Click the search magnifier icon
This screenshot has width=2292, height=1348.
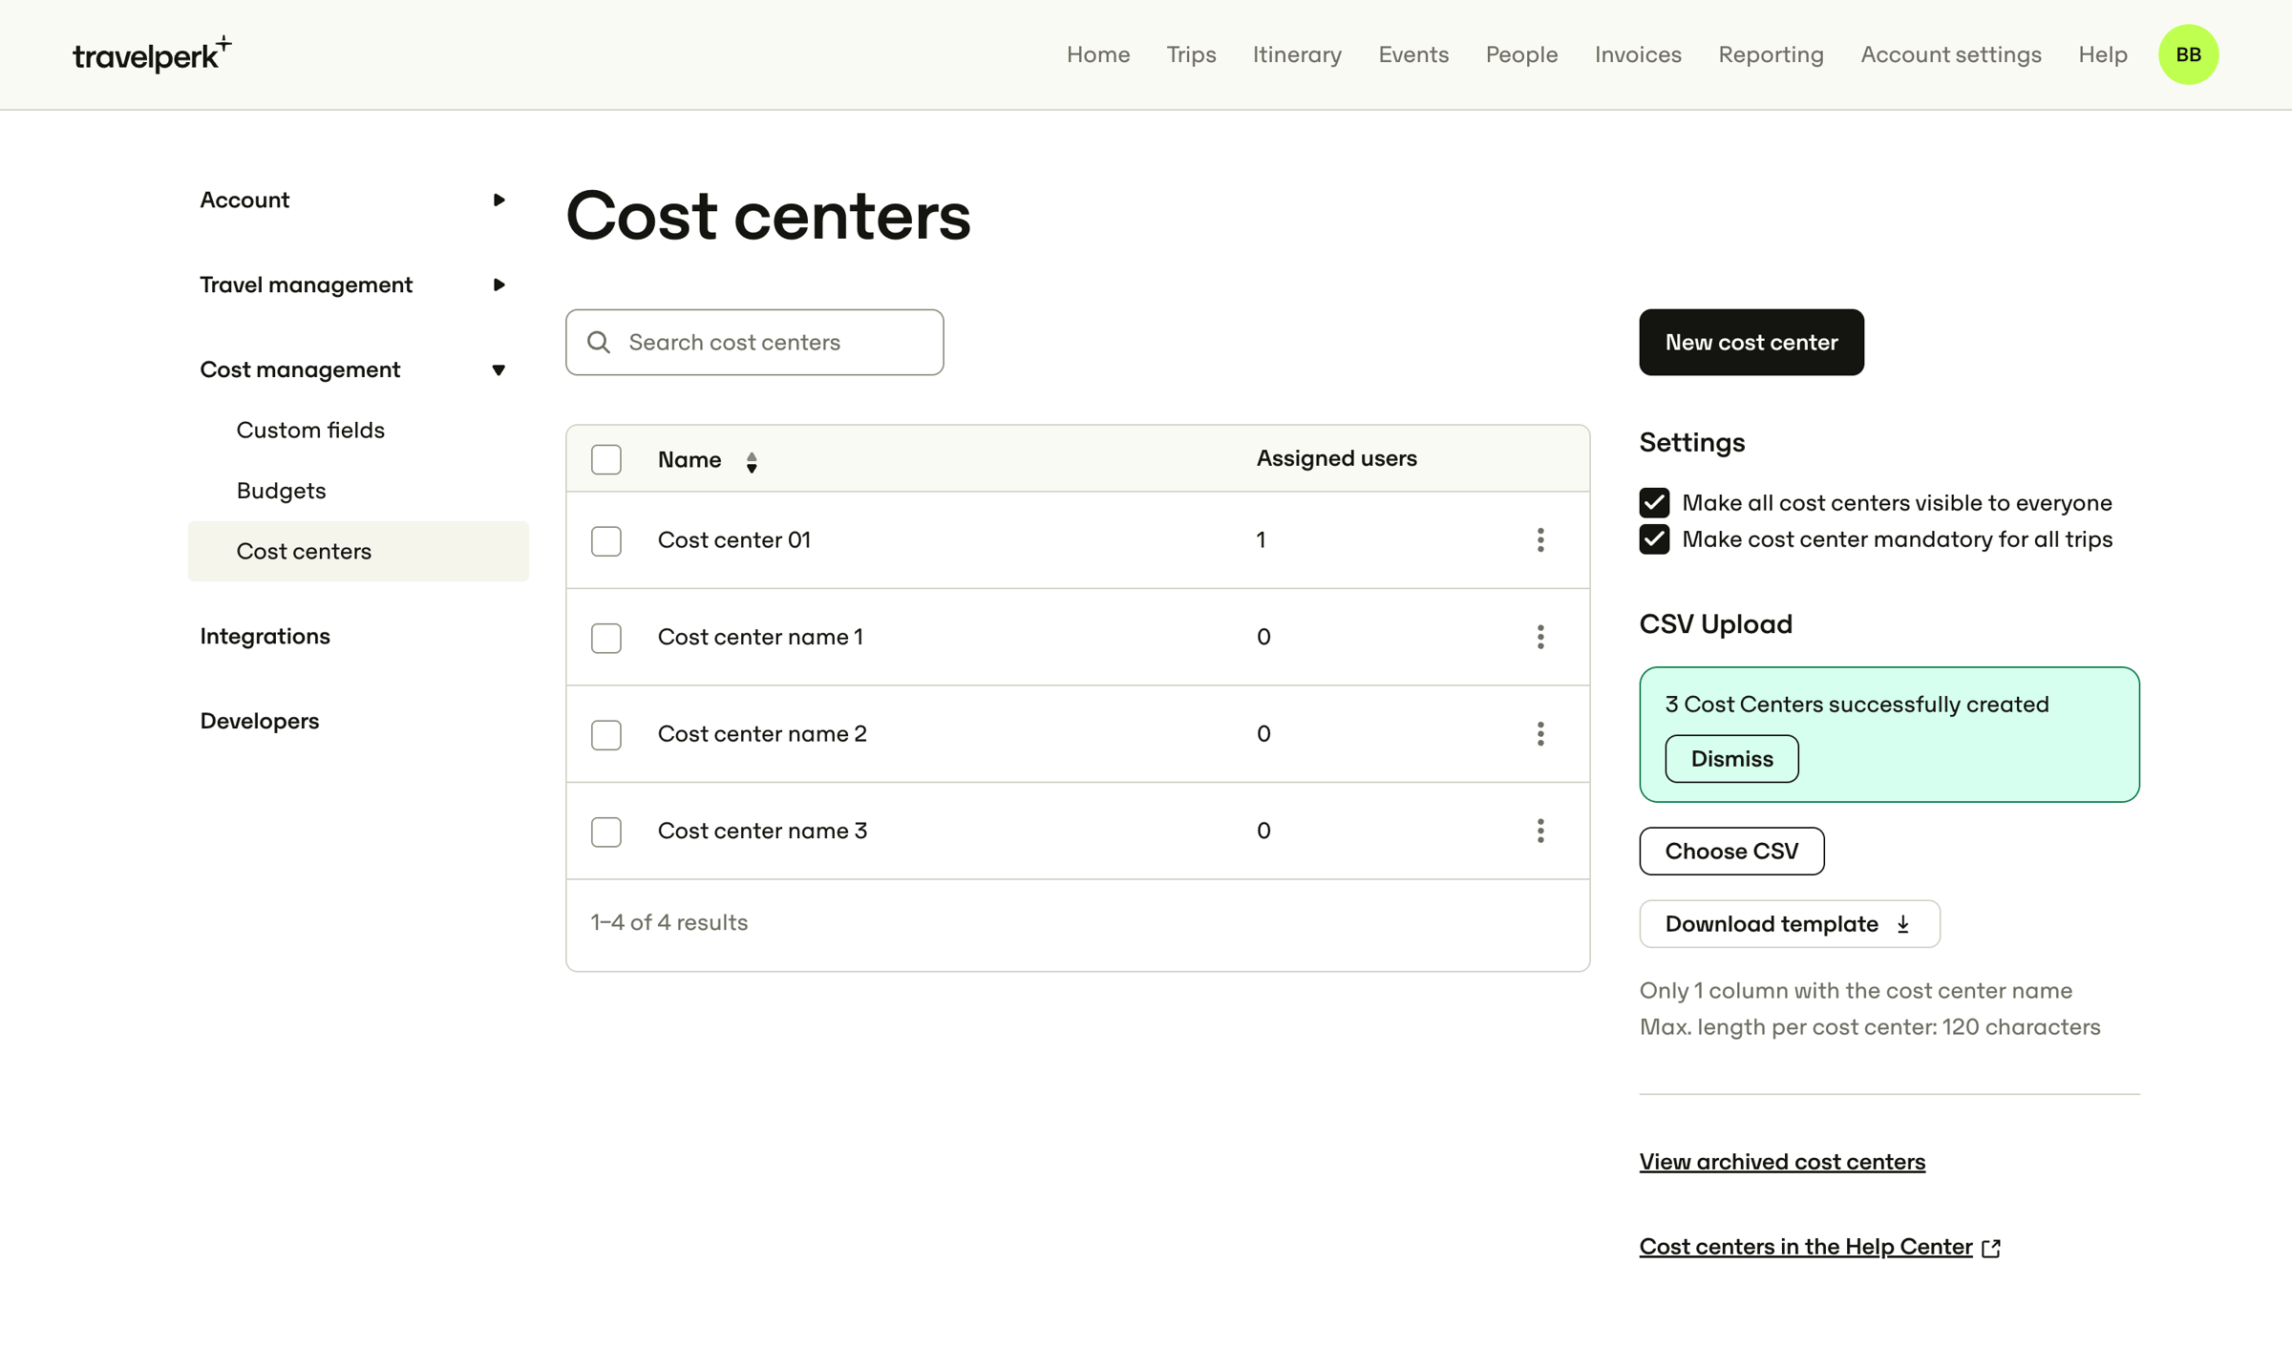(599, 342)
